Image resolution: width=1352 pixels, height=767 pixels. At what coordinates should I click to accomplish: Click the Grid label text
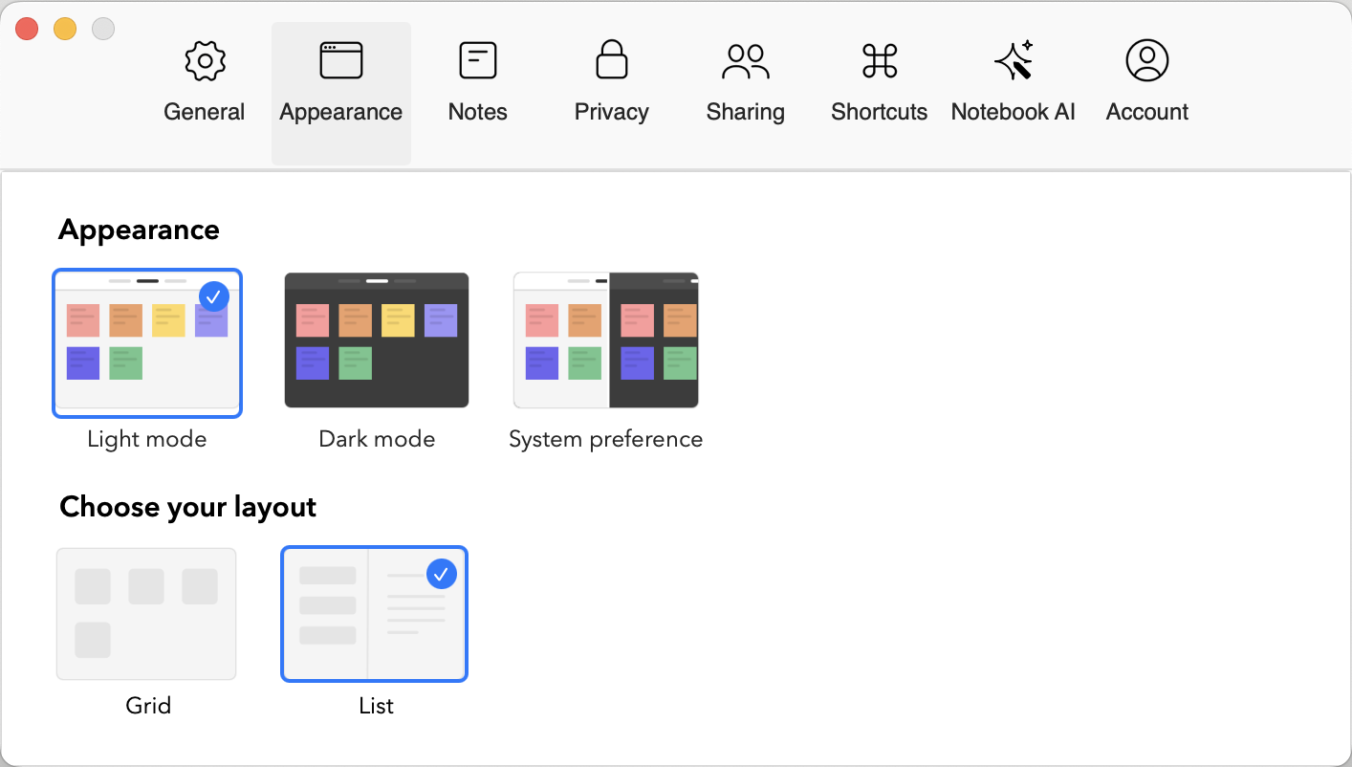148,706
